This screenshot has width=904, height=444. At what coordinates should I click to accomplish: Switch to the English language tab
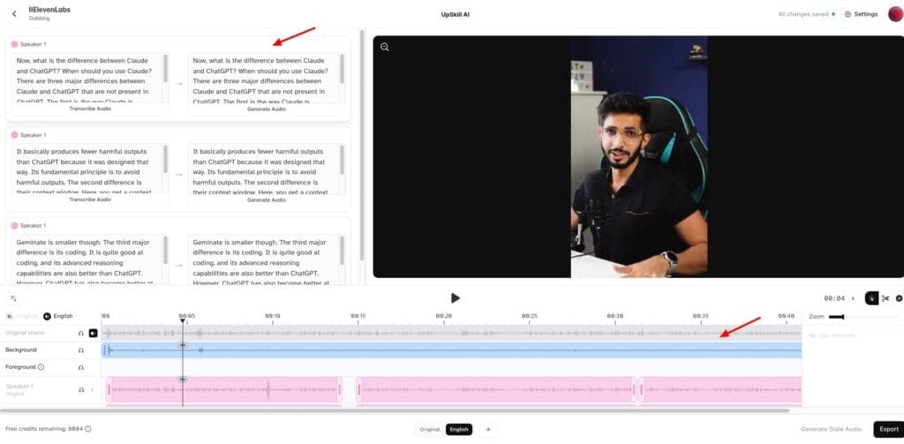click(x=459, y=429)
